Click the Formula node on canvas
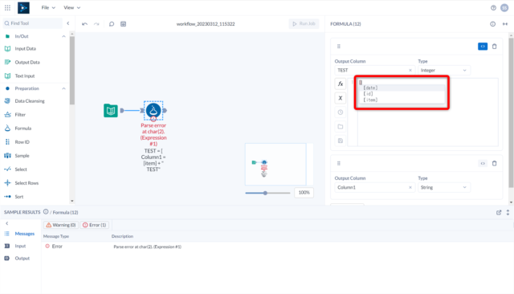This screenshot has width=514, height=294. pos(153,111)
